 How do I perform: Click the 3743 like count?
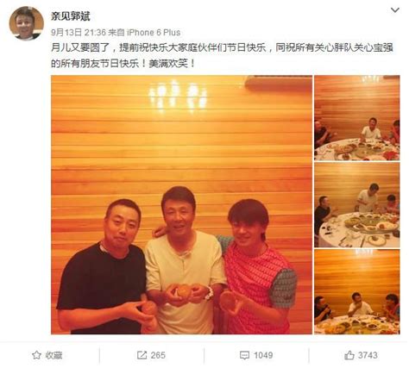coord(368,355)
